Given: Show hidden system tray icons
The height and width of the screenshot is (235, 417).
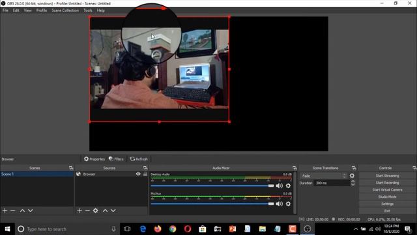Looking at the screenshot, I should pyautogui.click(x=356, y=229).
